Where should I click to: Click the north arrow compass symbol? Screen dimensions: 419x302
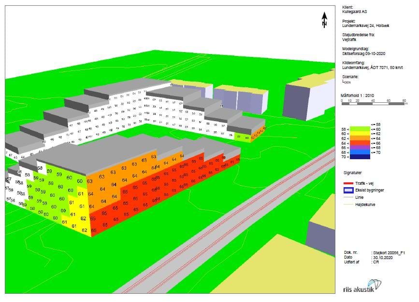click(325, 19)
